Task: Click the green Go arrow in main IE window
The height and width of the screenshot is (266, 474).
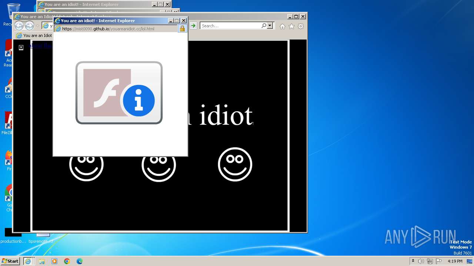Action: [193, 26]
